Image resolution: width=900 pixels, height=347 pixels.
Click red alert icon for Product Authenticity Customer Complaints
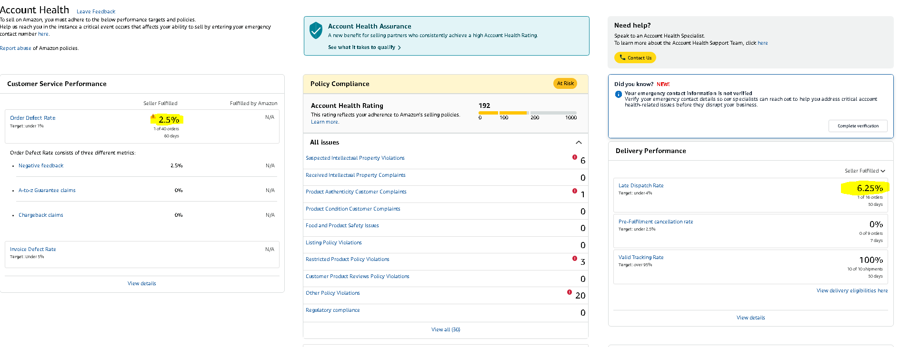[x=575, y=191]
